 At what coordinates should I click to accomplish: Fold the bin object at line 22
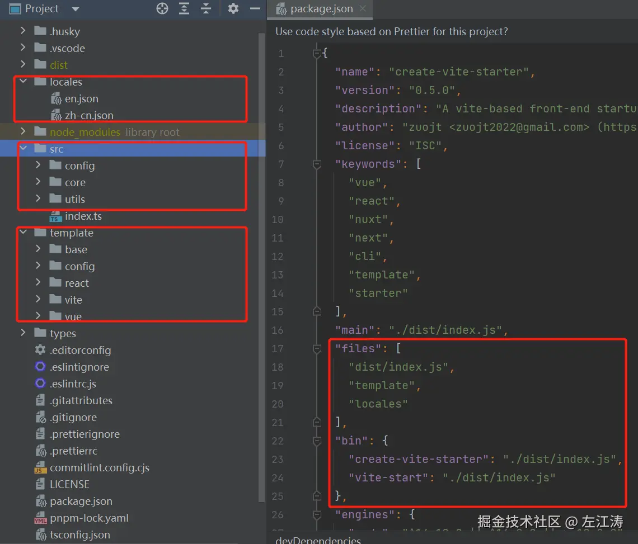pyautogui.click(x=317, y=441)
